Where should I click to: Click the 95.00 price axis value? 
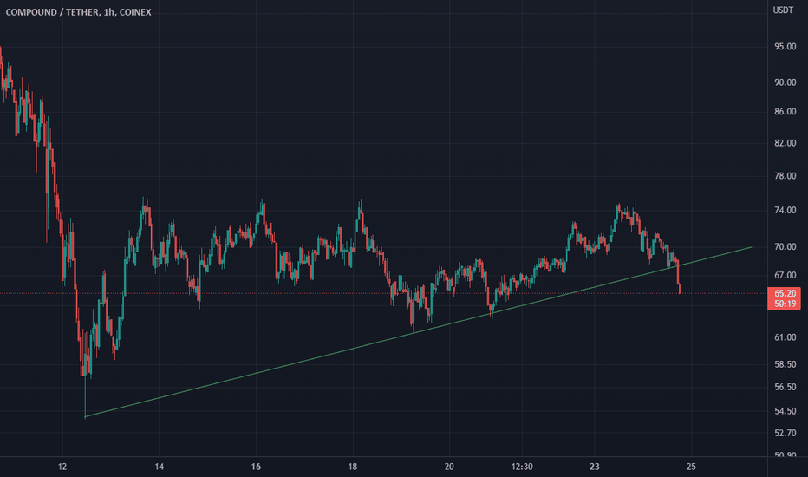[785, 47]
